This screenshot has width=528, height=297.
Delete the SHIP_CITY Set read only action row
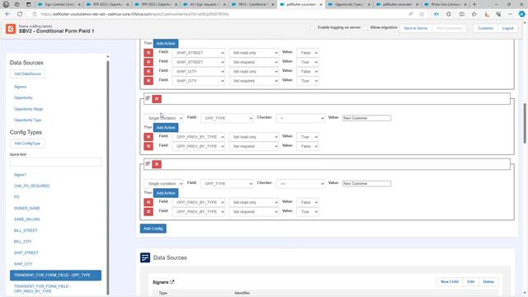[148, 72]
